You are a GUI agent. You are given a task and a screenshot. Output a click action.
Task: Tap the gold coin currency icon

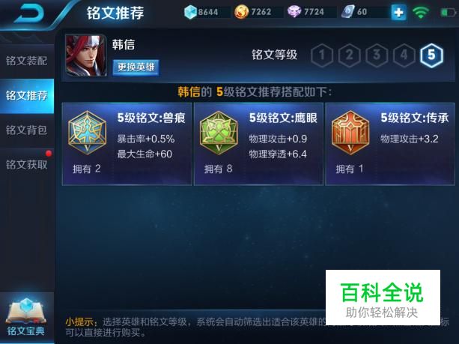(x=242, y=12)
